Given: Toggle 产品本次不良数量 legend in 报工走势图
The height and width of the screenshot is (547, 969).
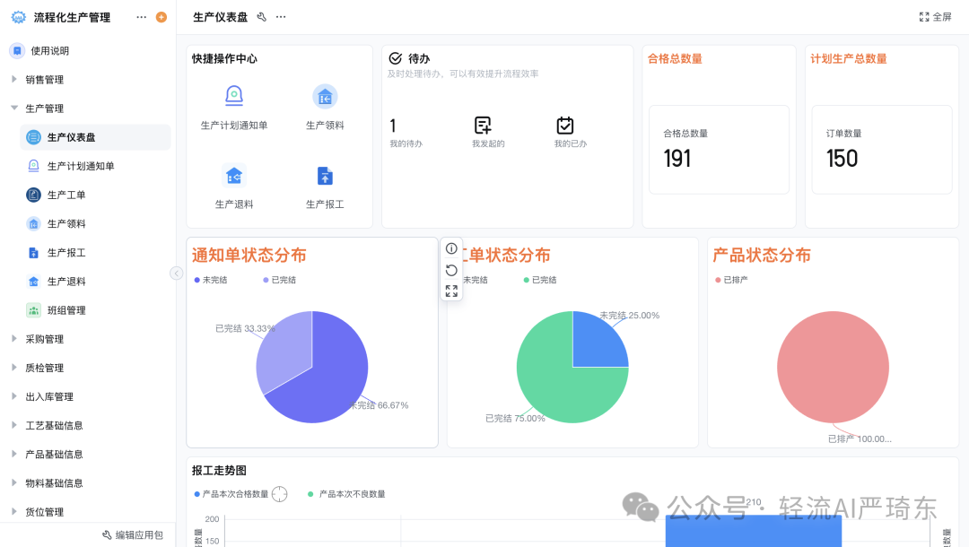Looking at the screenshot, I should (351, 494).
